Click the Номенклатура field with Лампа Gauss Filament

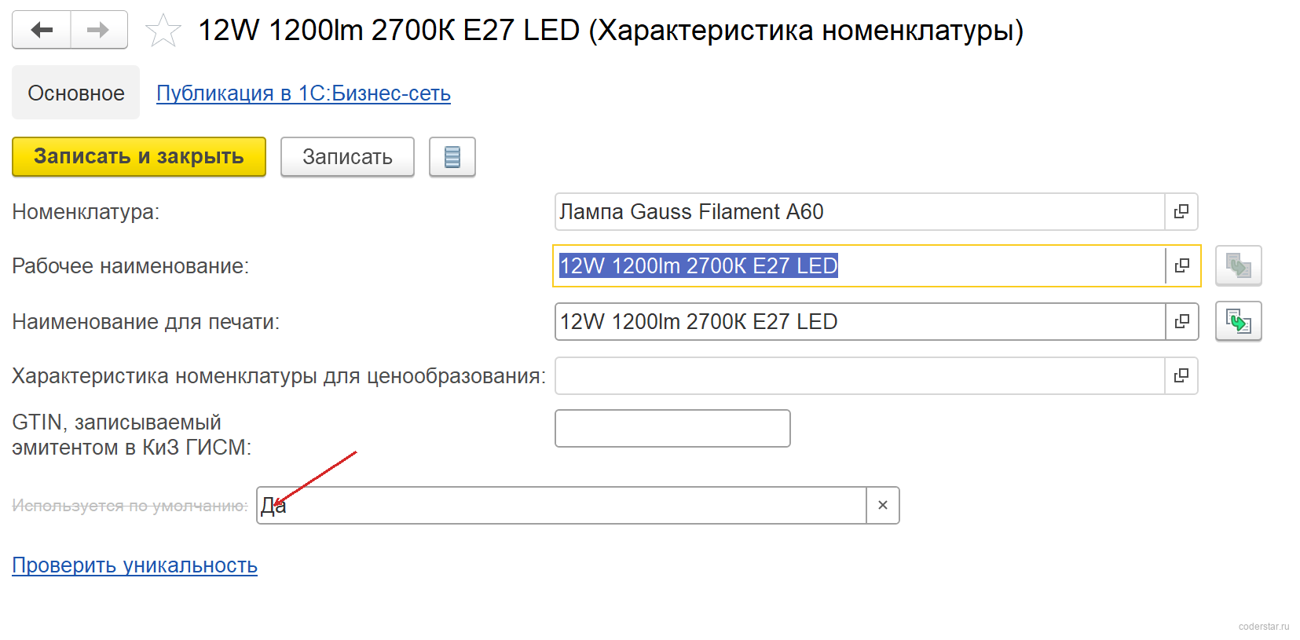(859, 212)
